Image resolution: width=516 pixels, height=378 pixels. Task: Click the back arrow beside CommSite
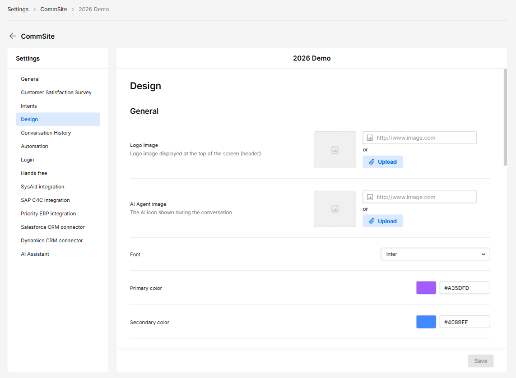click(x=12, y=36)
